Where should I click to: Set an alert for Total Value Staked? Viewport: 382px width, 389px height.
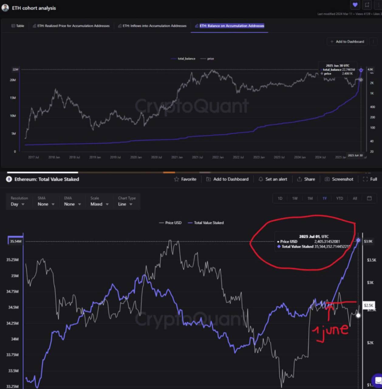(273, 179)
